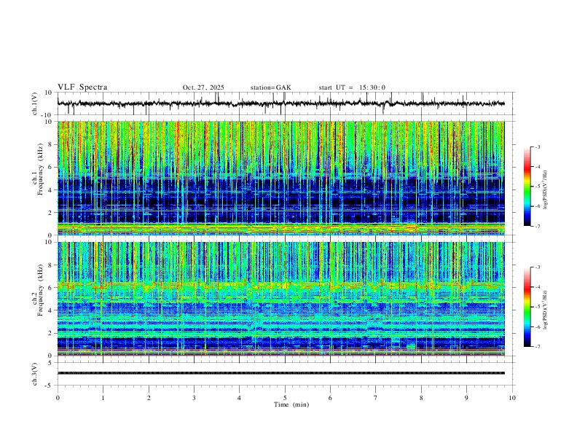The image size is (577, 446).
Task: Select the date text "Oct. 27, 2025"
Action: 203,87
